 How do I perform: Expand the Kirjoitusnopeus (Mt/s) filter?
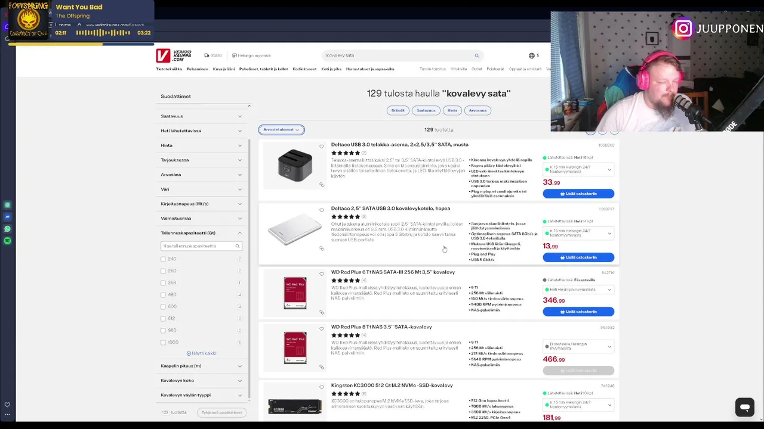click(201, 204)
